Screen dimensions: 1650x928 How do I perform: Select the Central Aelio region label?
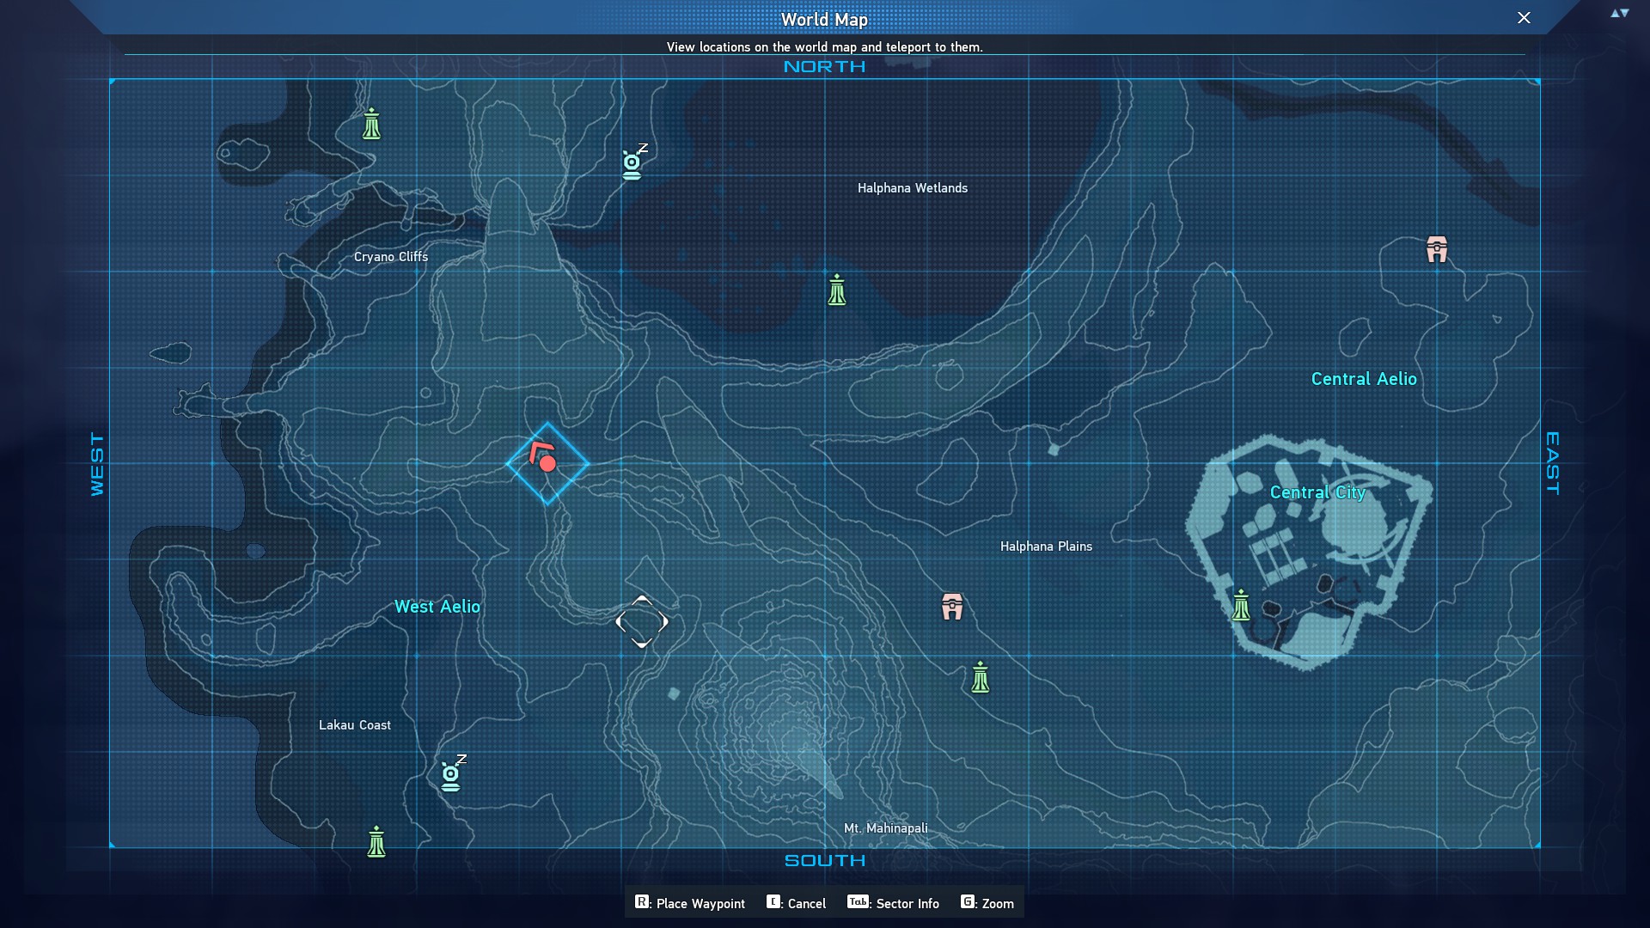1364,379
